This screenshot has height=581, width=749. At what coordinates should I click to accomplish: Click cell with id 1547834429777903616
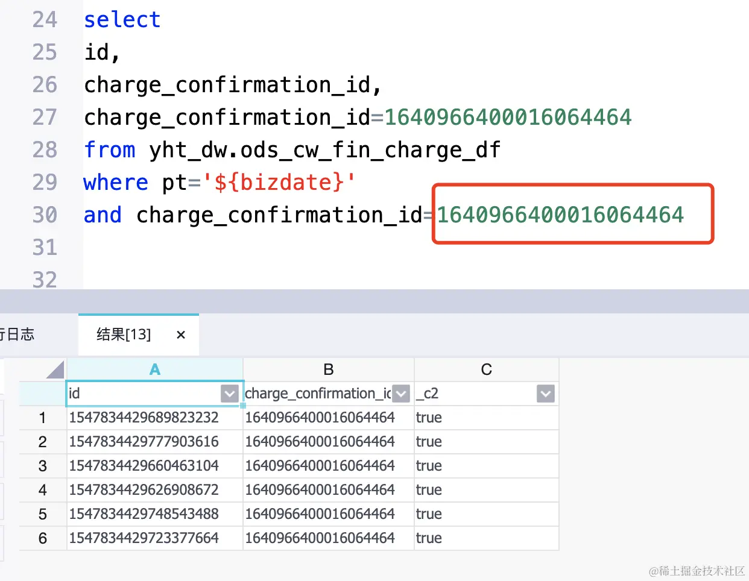(155, 442)
